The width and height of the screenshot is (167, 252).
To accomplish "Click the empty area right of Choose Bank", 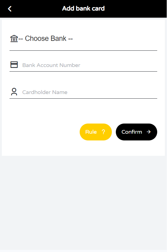I will pyautogui.click(x=115, y=39).
